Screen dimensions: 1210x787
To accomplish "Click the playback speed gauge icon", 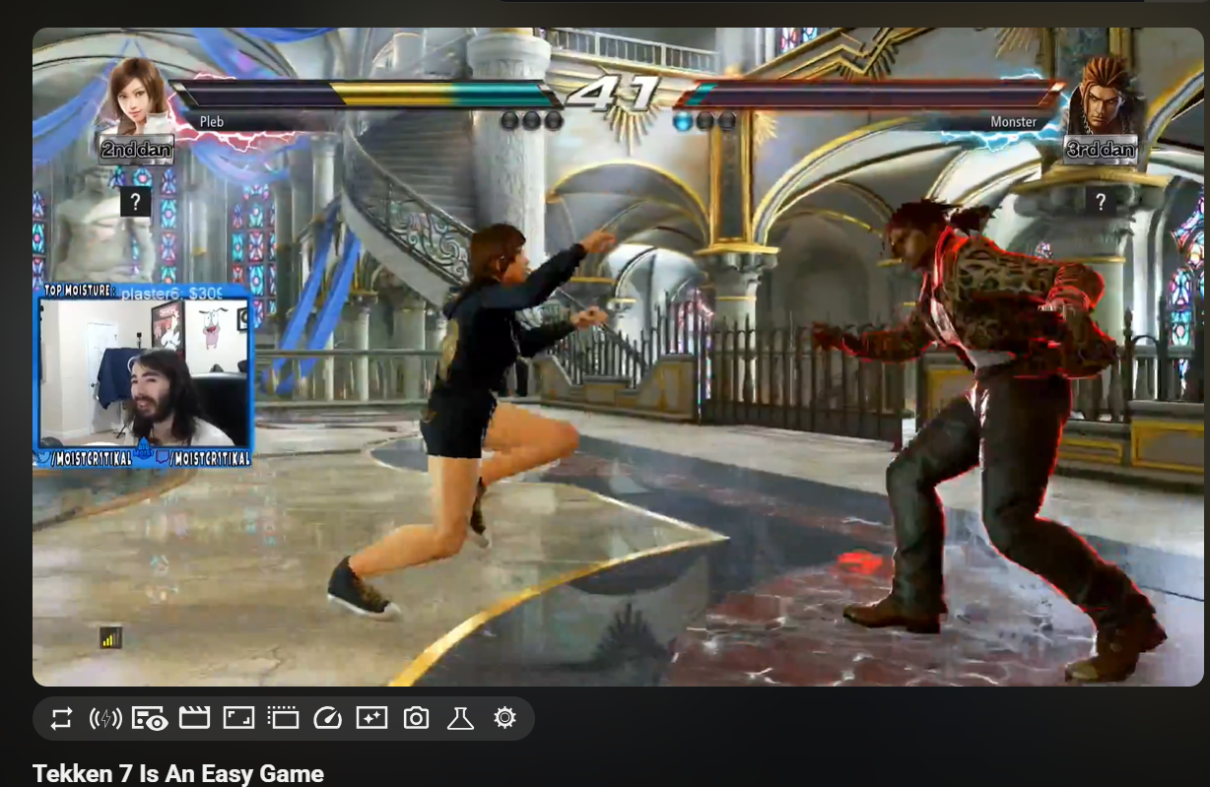I will (327, 718).
